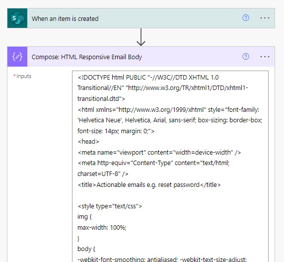284x262 pixels.
Task: Open help for the Compose action
Action: pos(246,57)
